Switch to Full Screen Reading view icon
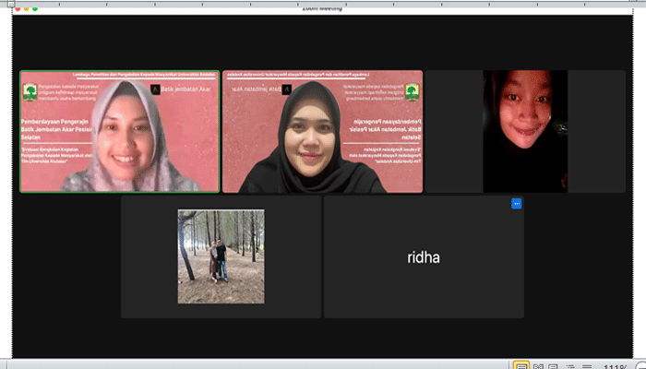Image resolution: width=646 pixels, height=369 pixels. tap(538, 365)
